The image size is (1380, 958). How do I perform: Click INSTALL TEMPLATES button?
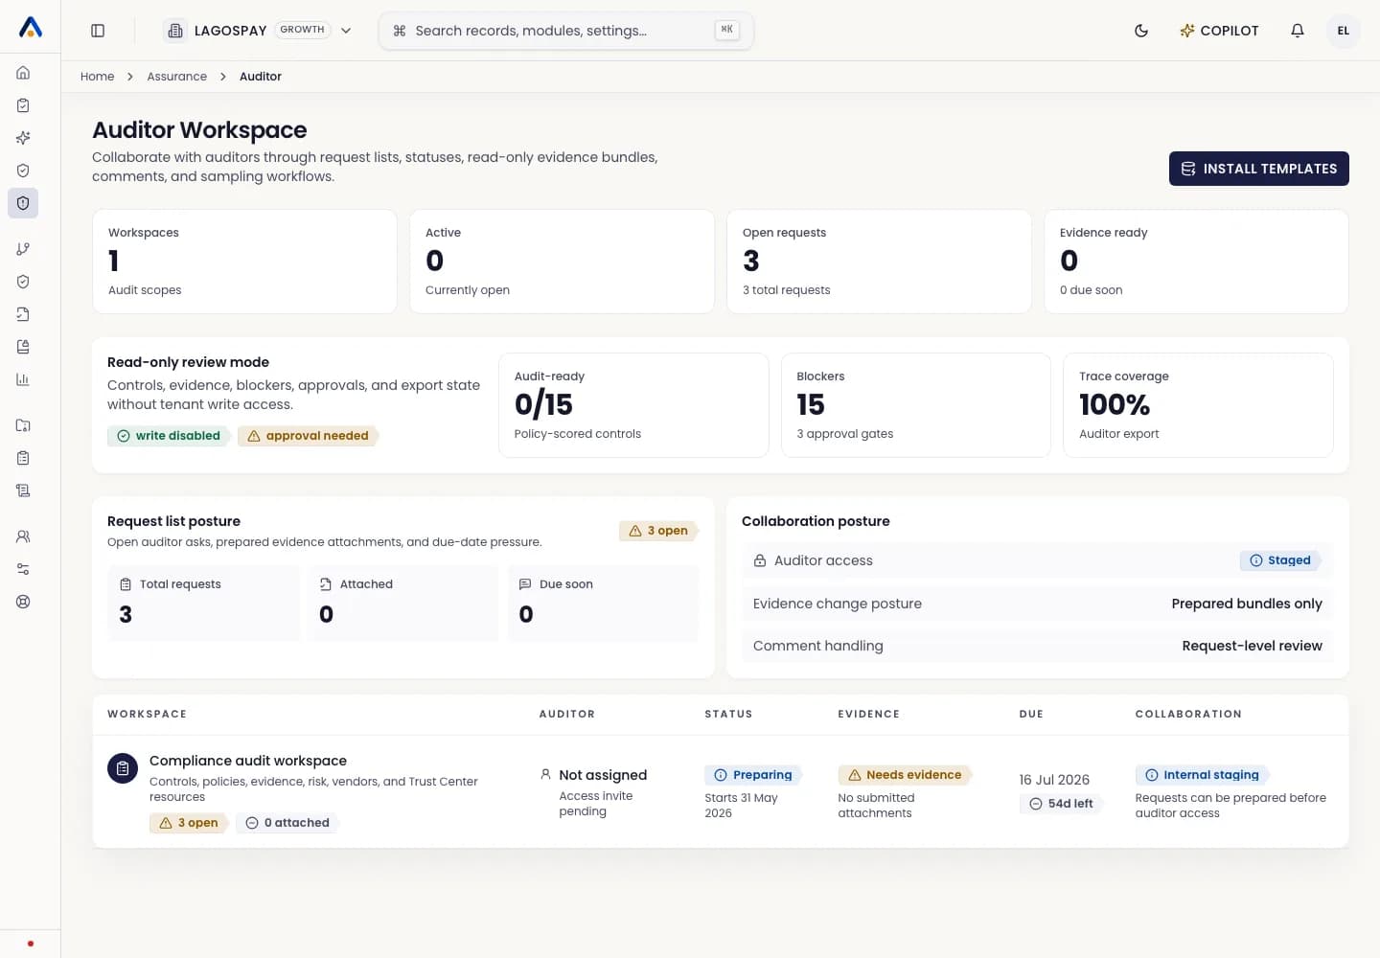point(1258,169)
